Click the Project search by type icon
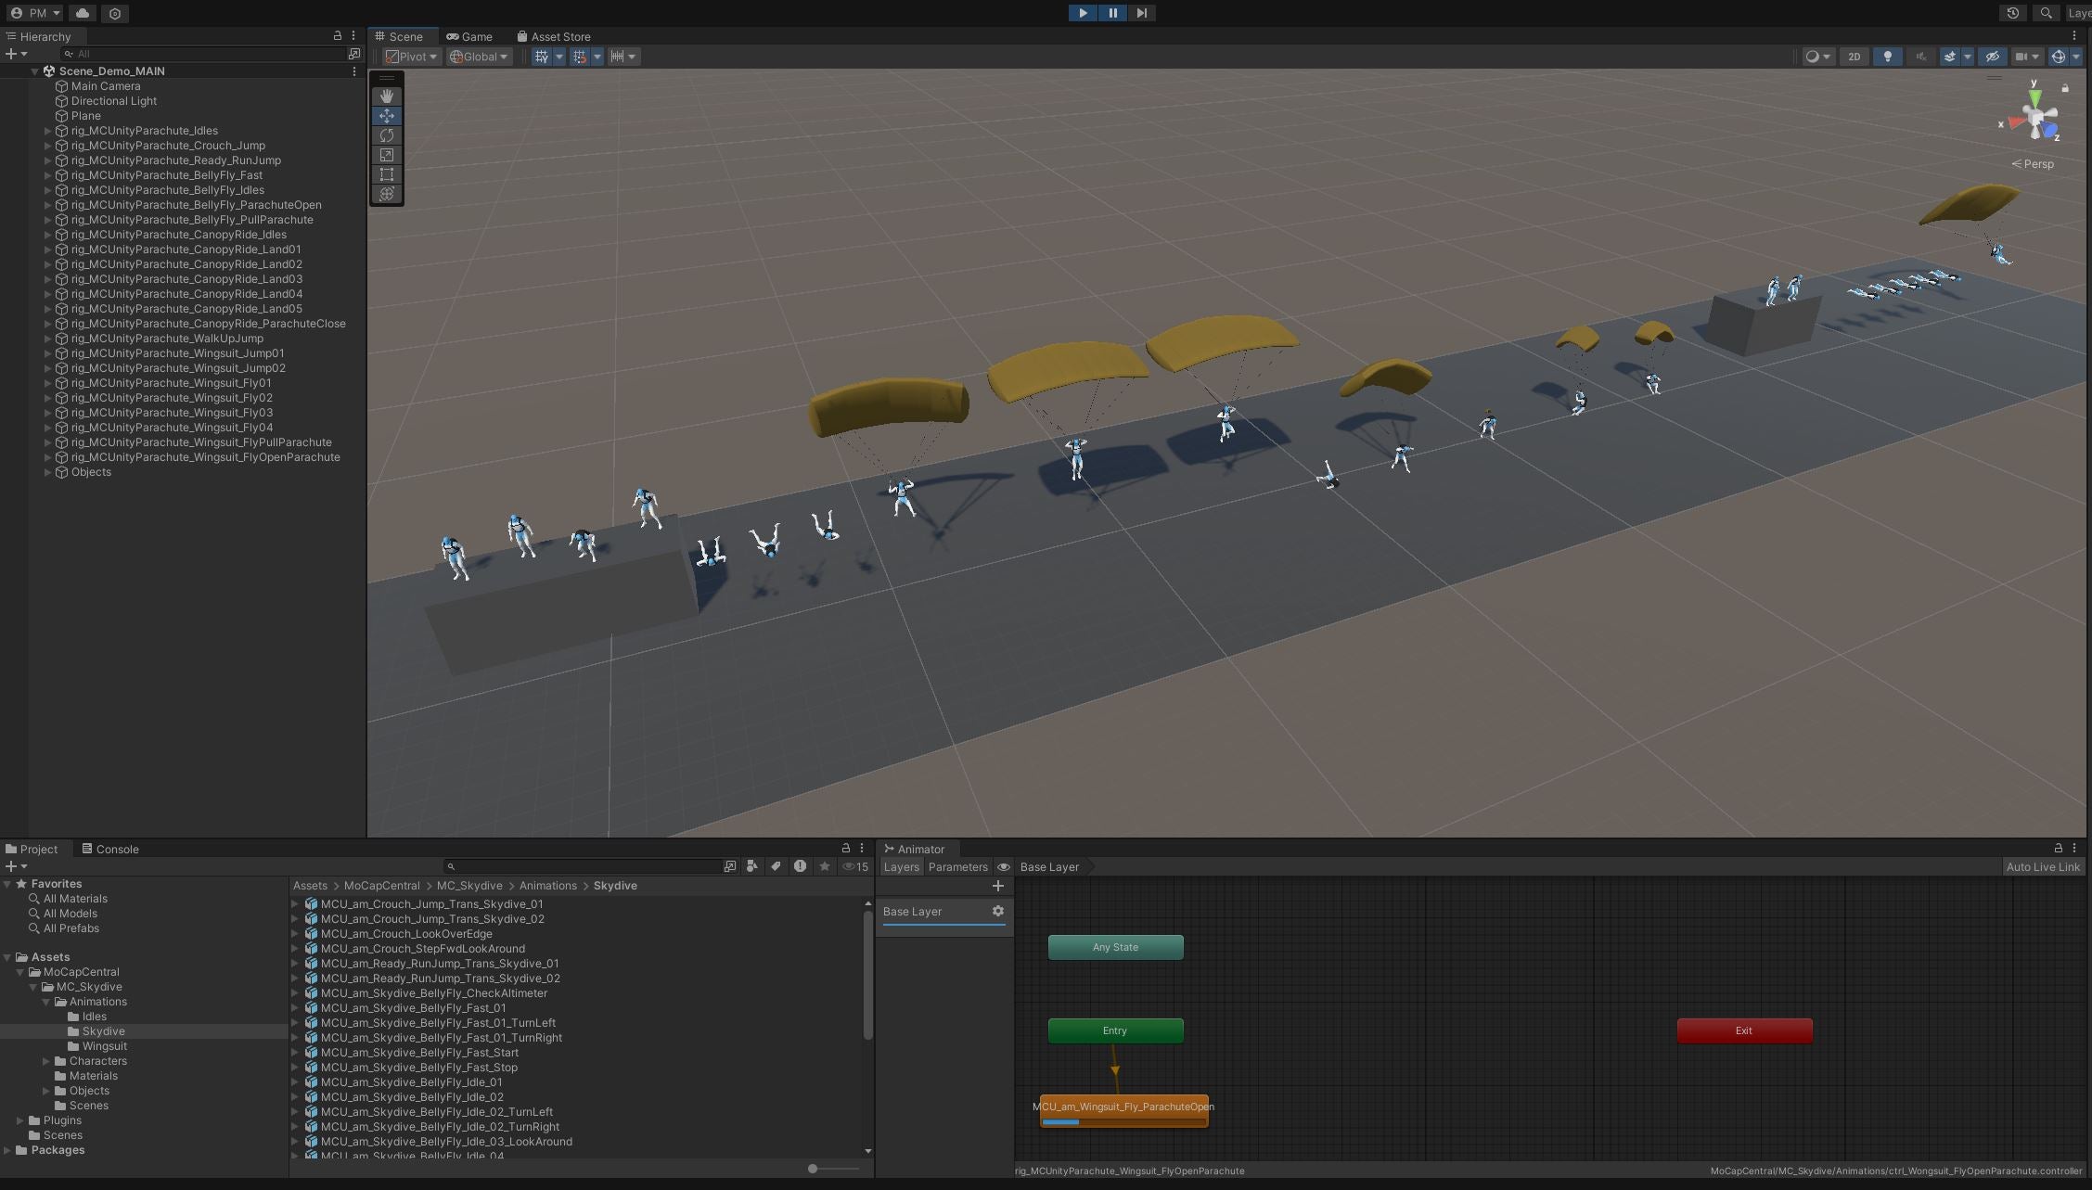The image size is (2092, 1190). 752,866
